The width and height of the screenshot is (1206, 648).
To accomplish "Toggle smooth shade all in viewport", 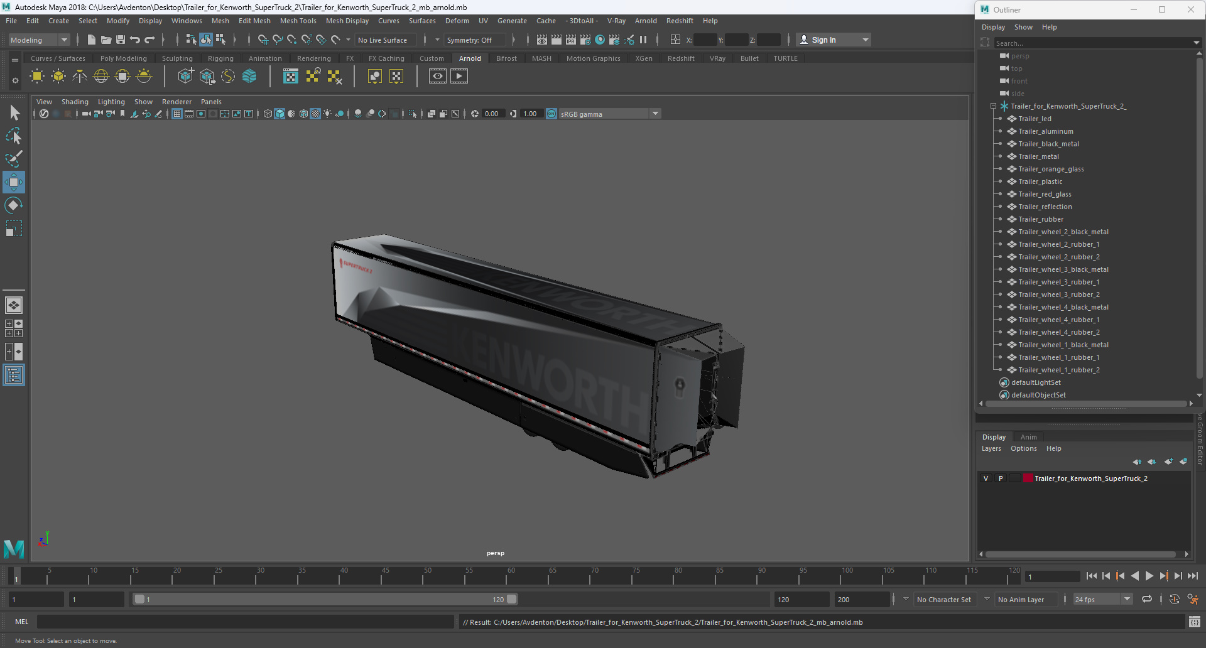I will pyautogui.click(x=280, y=114).
